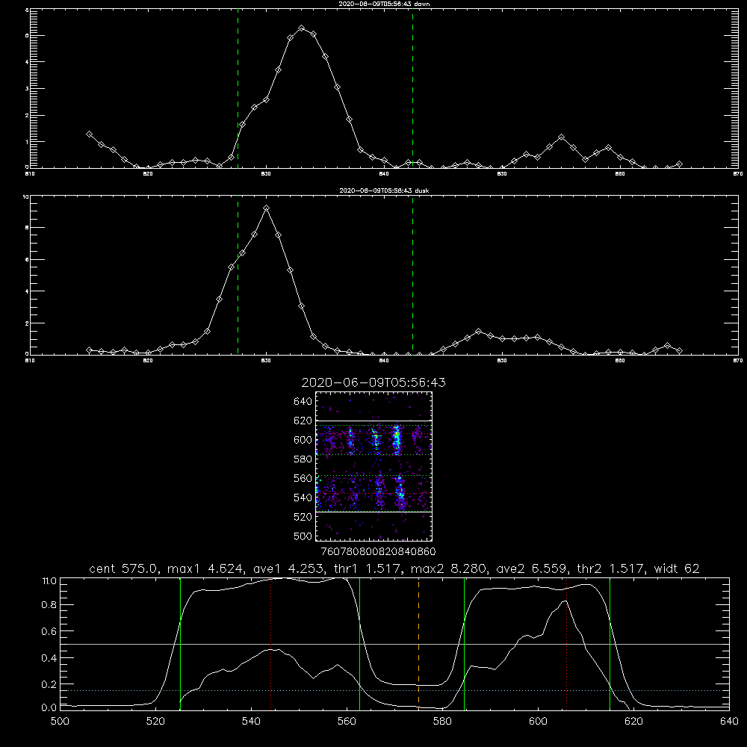Screen dimensions: 747x747
Task: Click the 'widt 62' value in bottom plot title
Action: click(x=677, y=568)
